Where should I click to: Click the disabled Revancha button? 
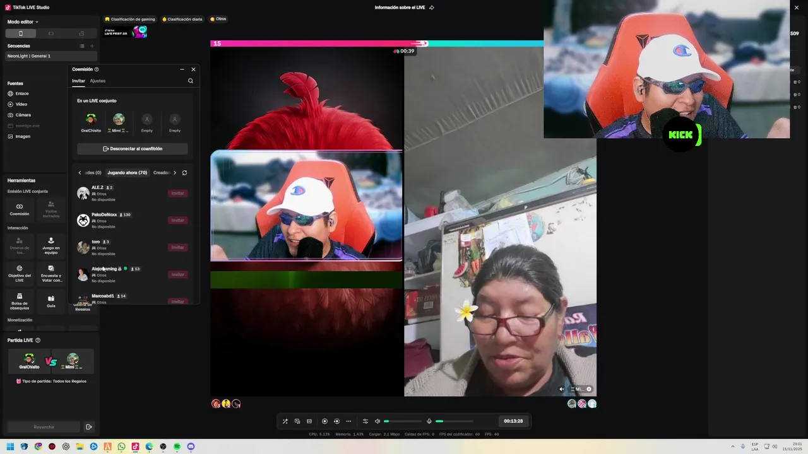(x=44, y=427)
